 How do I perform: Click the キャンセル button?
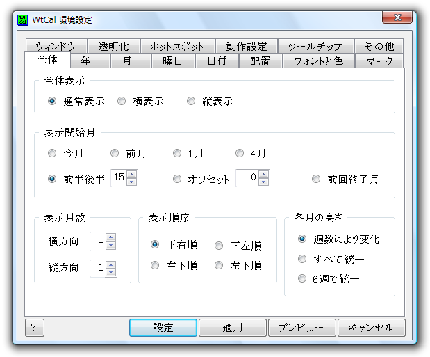[x=372, y=328]
